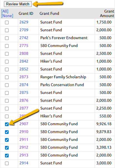Check the box for grant 2875
The width and height of the screenshot is (115, 168).
7,93
